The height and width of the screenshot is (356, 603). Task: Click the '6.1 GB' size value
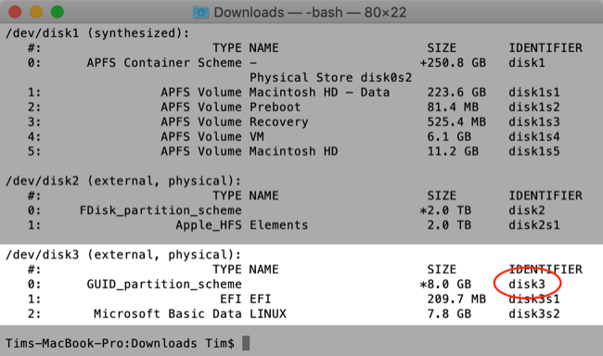449,136
